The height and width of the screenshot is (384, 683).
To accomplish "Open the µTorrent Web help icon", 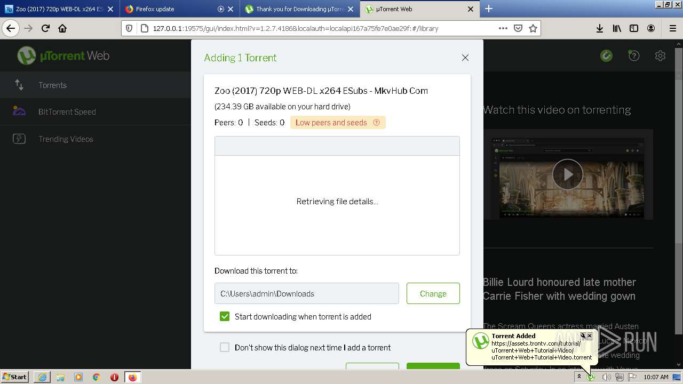I will click(634, 55).
